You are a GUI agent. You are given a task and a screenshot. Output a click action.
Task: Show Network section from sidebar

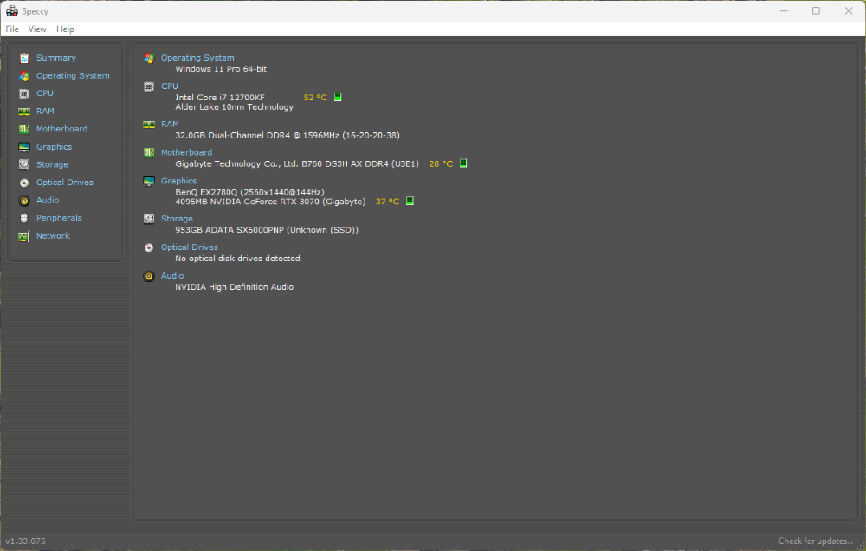[x=53, y=235]
